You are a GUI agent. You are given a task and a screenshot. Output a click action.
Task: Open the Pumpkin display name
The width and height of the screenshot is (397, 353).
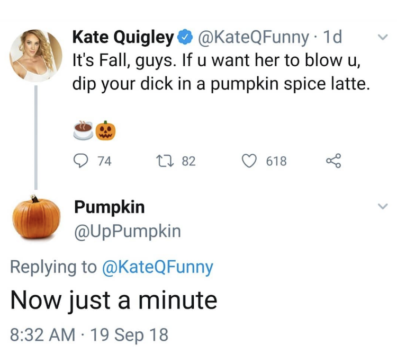[109, 207]
